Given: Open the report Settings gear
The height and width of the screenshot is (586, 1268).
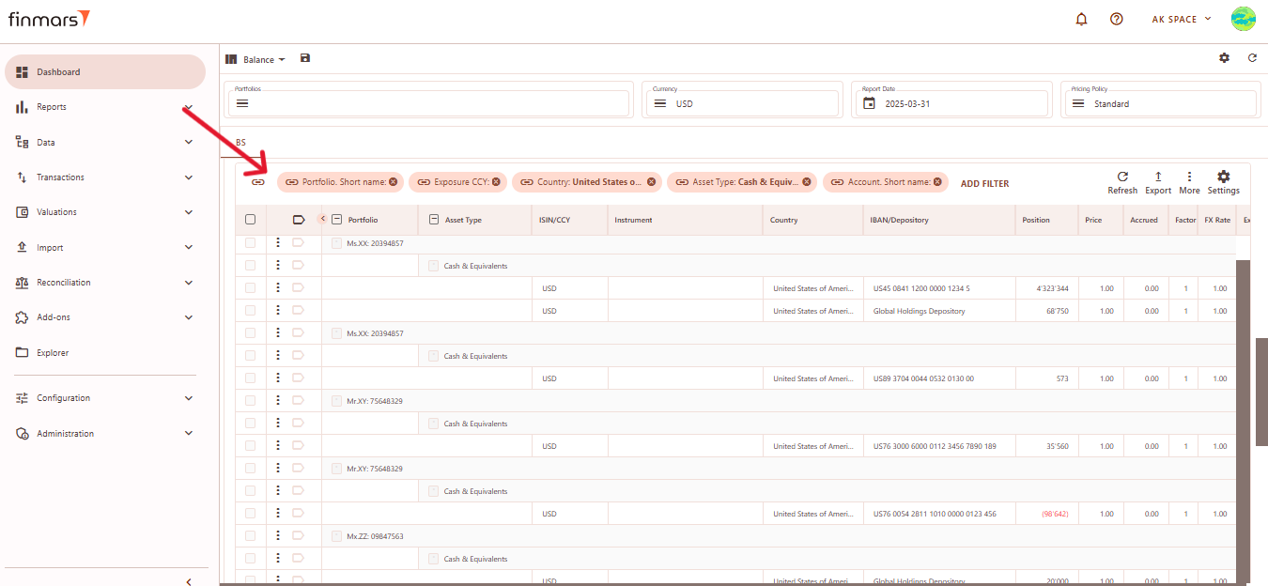Looking at the screenshot, I should [x=1223, y=177].
